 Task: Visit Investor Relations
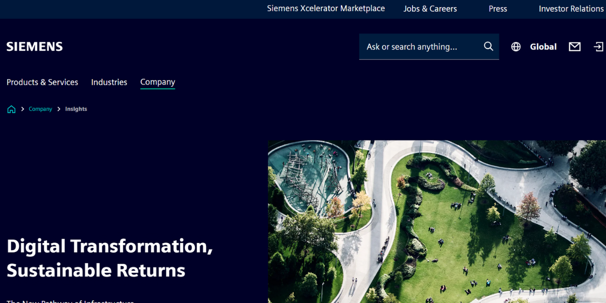571,9
